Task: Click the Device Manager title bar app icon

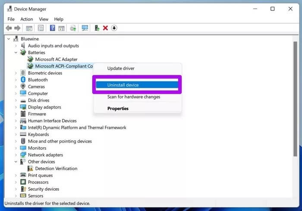Action: (9, 9)
